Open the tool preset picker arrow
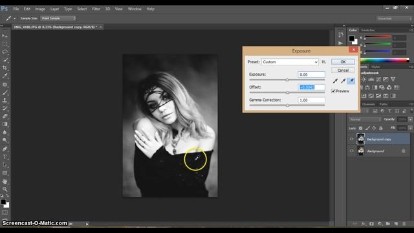The image size is (414, 233). pos(14,19)
